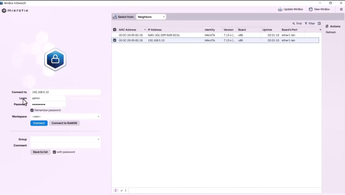Click the Find magnifier icon
The width and height of the screenshot is (345, 195).
(x=294, y=24)
